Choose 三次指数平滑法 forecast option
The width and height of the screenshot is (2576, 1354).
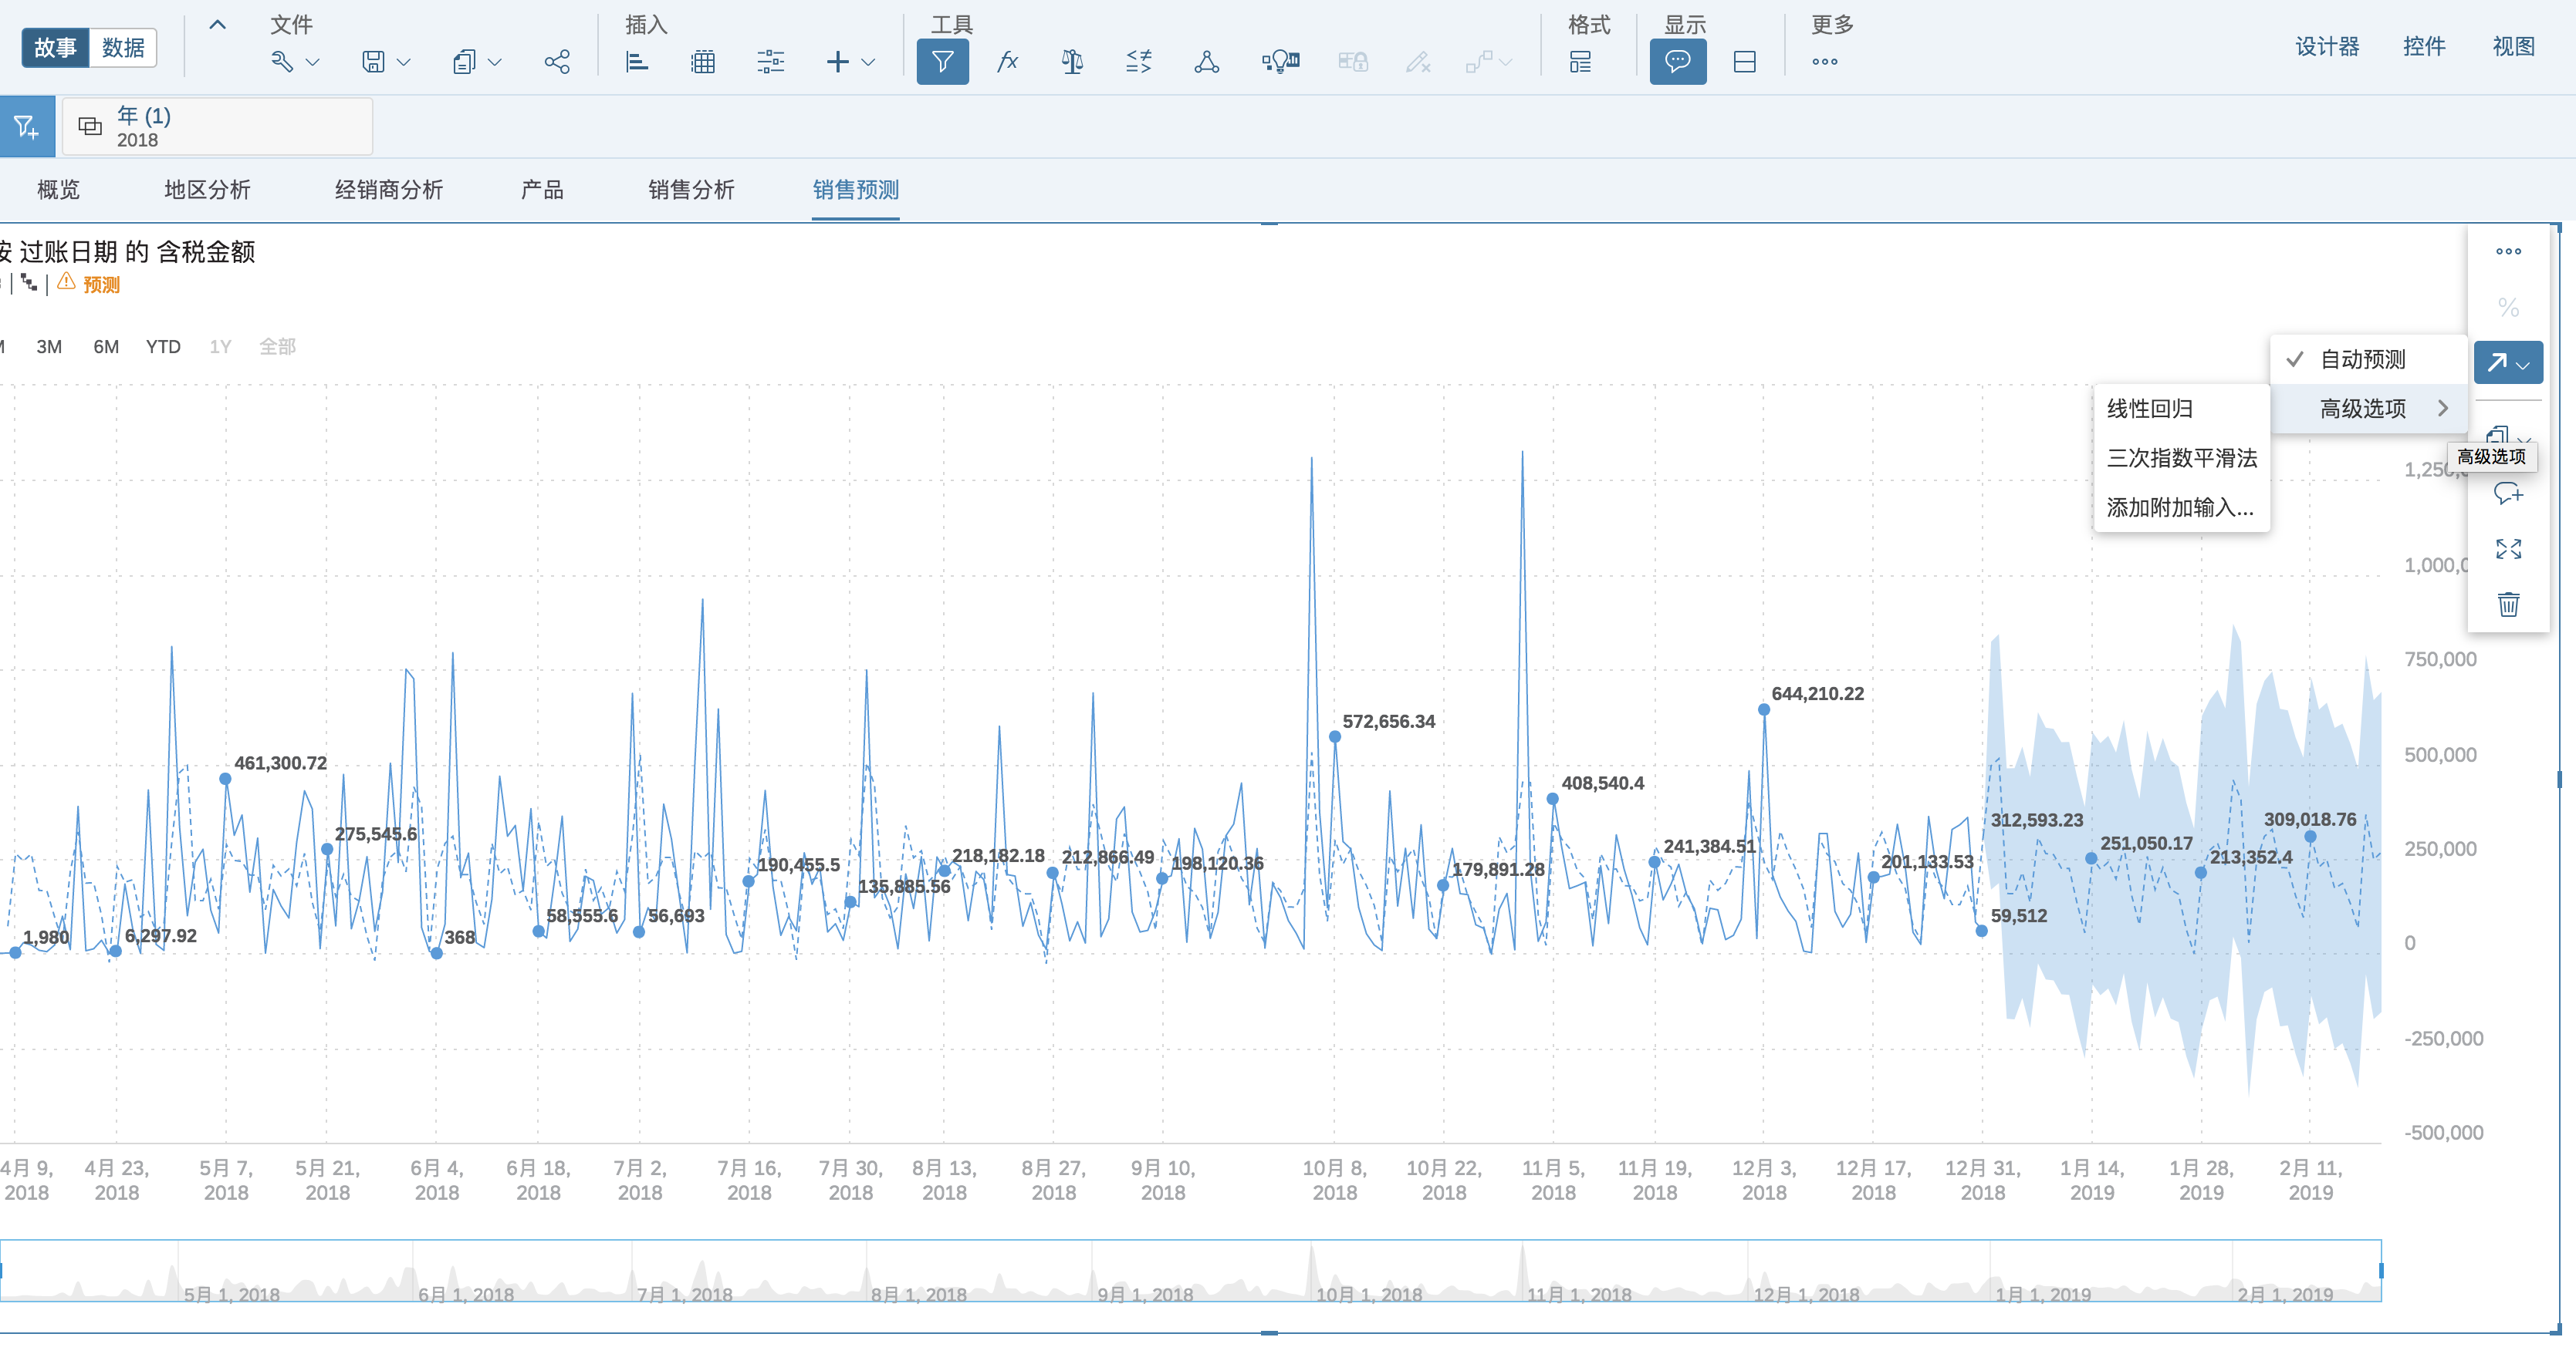pyautogui.click(x=2181, y=458)
